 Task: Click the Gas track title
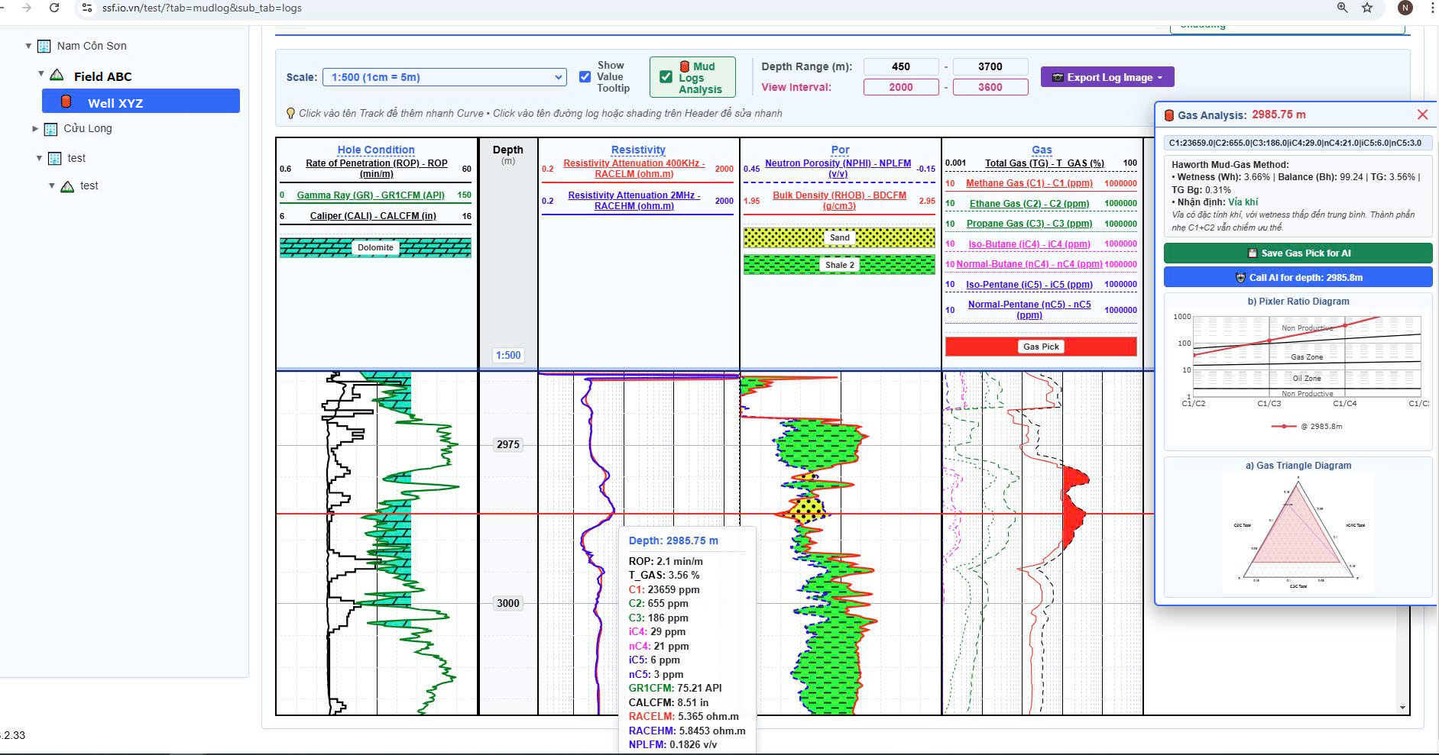click(x=1042, y=150)
